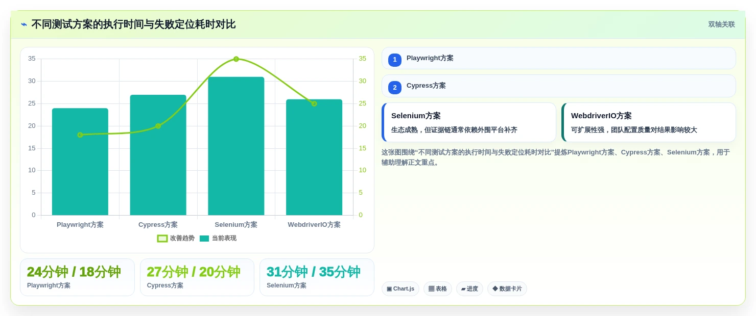Screen dimensions: 756x316
Task: Click the 双轴关联 label in header
Action: [x=721, y=24]
